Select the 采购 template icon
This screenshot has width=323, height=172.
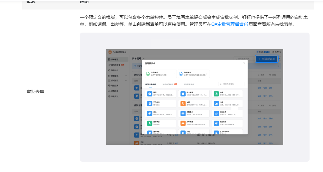pyautogui.click(x=183, y=133)
